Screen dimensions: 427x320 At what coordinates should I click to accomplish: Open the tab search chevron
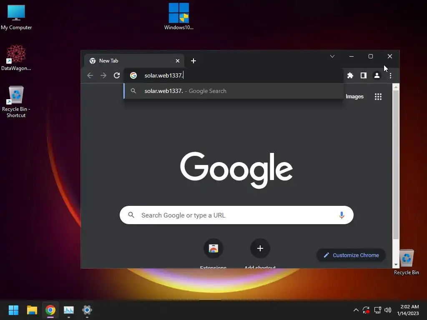[x=332, y=56]
